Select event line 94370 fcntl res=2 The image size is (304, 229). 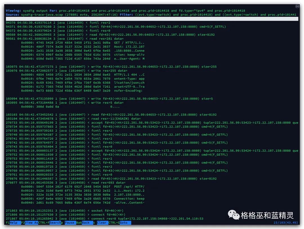58,23
